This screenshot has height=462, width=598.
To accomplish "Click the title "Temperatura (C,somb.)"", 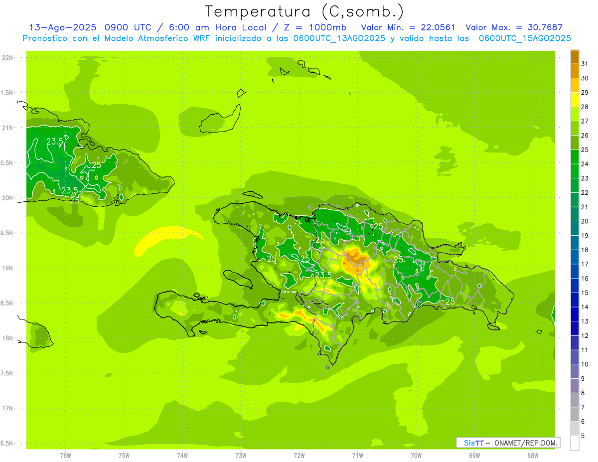I will point(304,11).
